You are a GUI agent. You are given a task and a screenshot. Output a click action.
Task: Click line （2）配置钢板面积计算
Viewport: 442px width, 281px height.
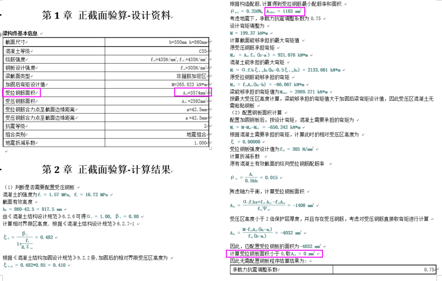click(256, 113)
